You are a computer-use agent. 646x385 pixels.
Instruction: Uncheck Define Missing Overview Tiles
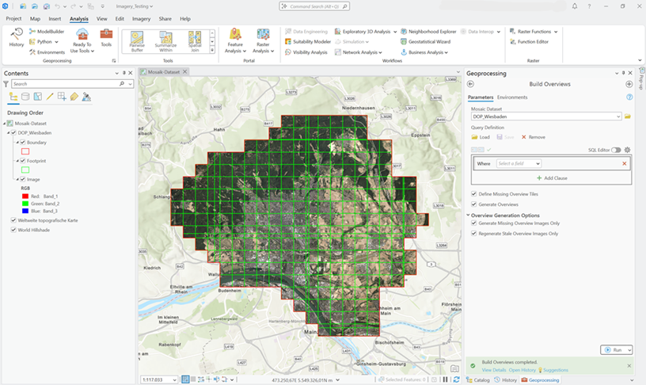coord(473,194)
